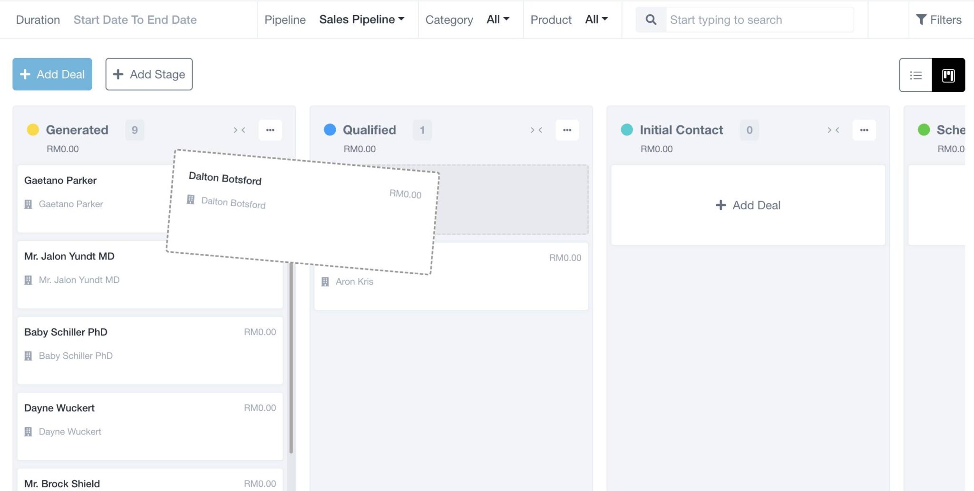This screenshot has width=974, height=491.
Task: Open Qualified stage options menu
Action: point(567,130)
